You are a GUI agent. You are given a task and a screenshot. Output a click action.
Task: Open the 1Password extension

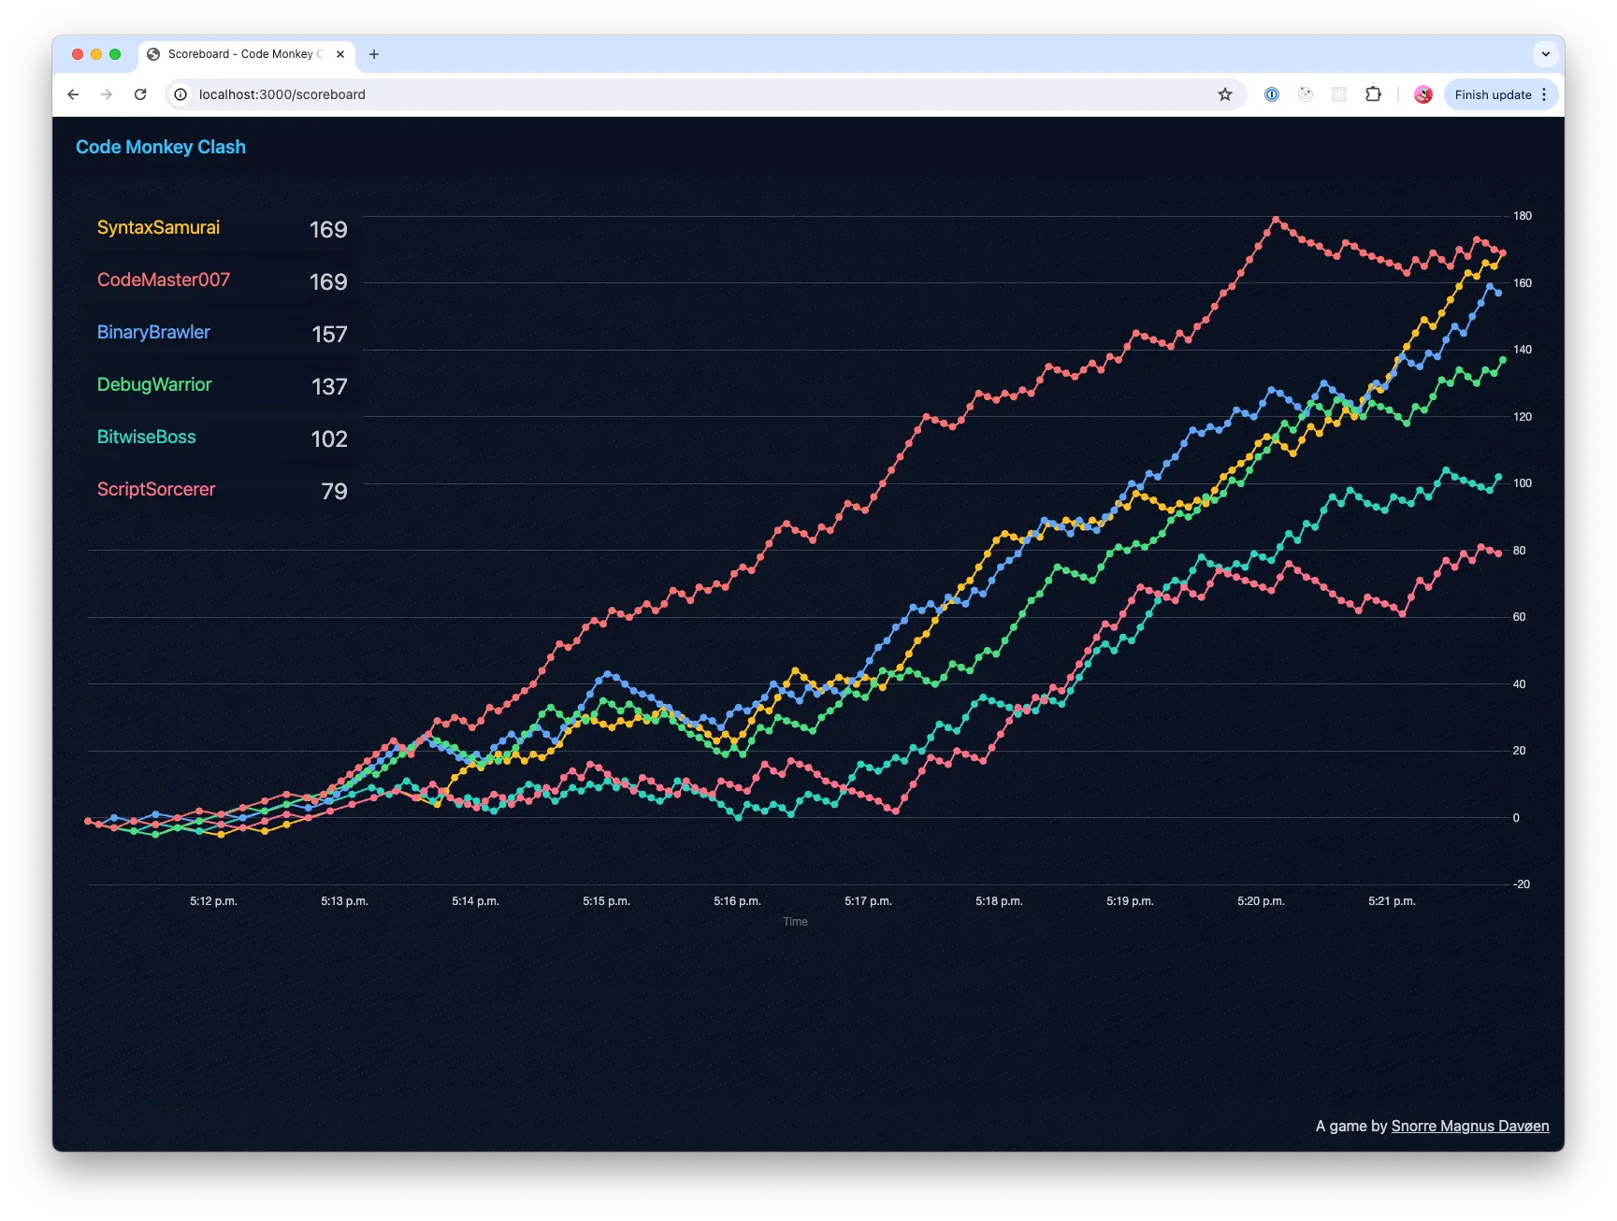click(x=1271, y=94)
